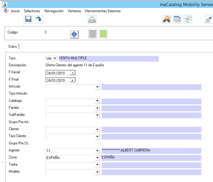Switch to the Datos tab
Image resolution: width=213 pixels, height=182 pixels.
coord(13,47)
